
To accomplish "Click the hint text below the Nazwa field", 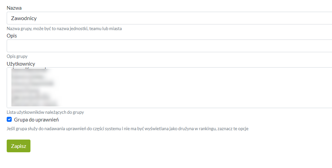I will coord(64,29).
